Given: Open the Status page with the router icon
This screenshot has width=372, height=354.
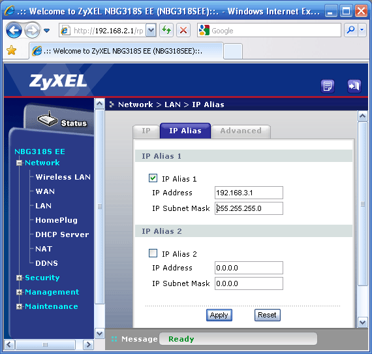Looking at the screenshot, I should pyautogui.click(x=62, y=120).
